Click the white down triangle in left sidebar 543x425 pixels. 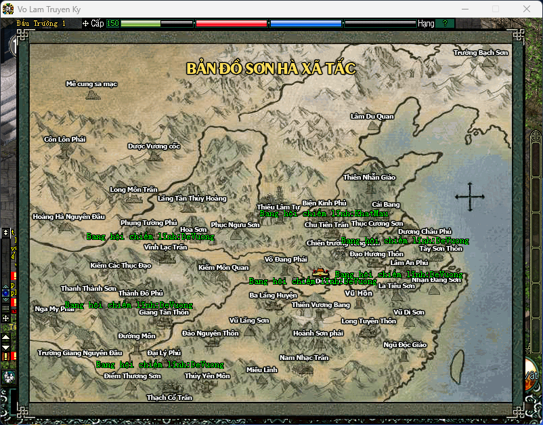[6, 347]
